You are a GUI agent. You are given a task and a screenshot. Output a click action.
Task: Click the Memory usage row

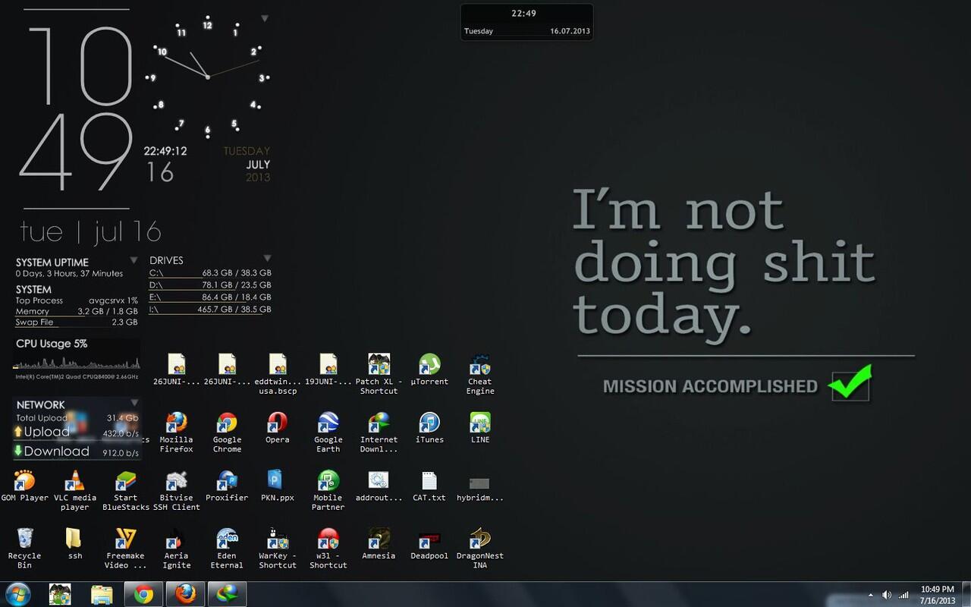[x=77, y=312]
